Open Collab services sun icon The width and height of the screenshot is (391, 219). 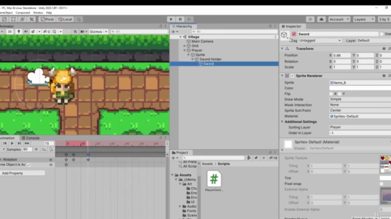click(310, 19)
